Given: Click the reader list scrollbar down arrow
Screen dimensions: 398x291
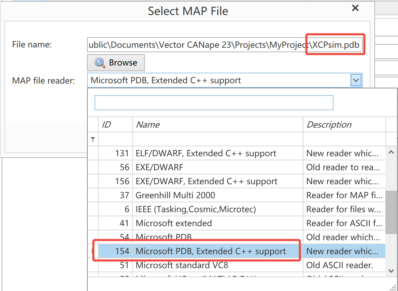Looking at the screenshot, I should tap(391, 271).
